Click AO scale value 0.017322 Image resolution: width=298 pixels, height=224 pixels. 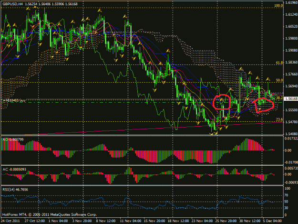pos(291,139)
